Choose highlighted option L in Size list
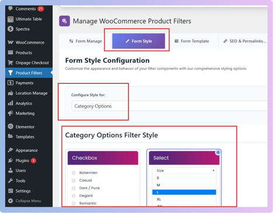273x213 pixels. [184, 192]
